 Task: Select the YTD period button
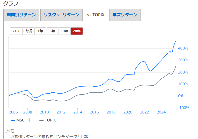(x=16, y=31)
